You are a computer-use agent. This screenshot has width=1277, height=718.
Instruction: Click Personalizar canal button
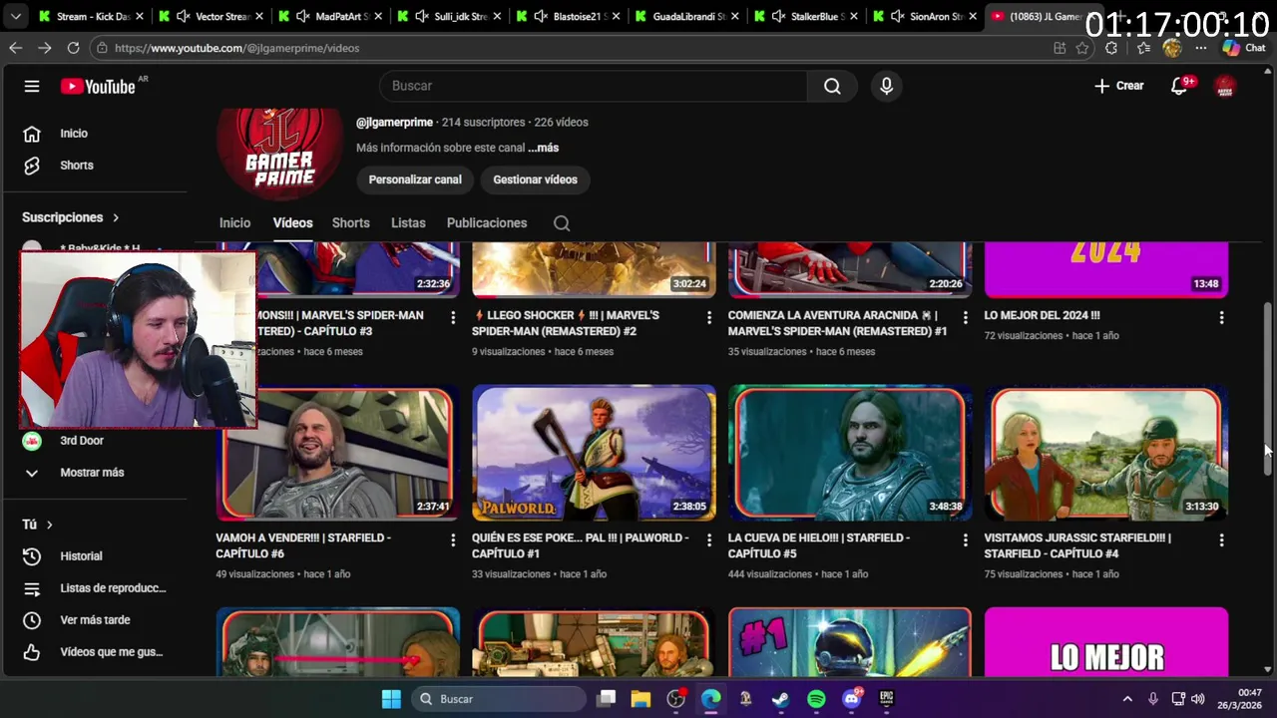(415, 179)
